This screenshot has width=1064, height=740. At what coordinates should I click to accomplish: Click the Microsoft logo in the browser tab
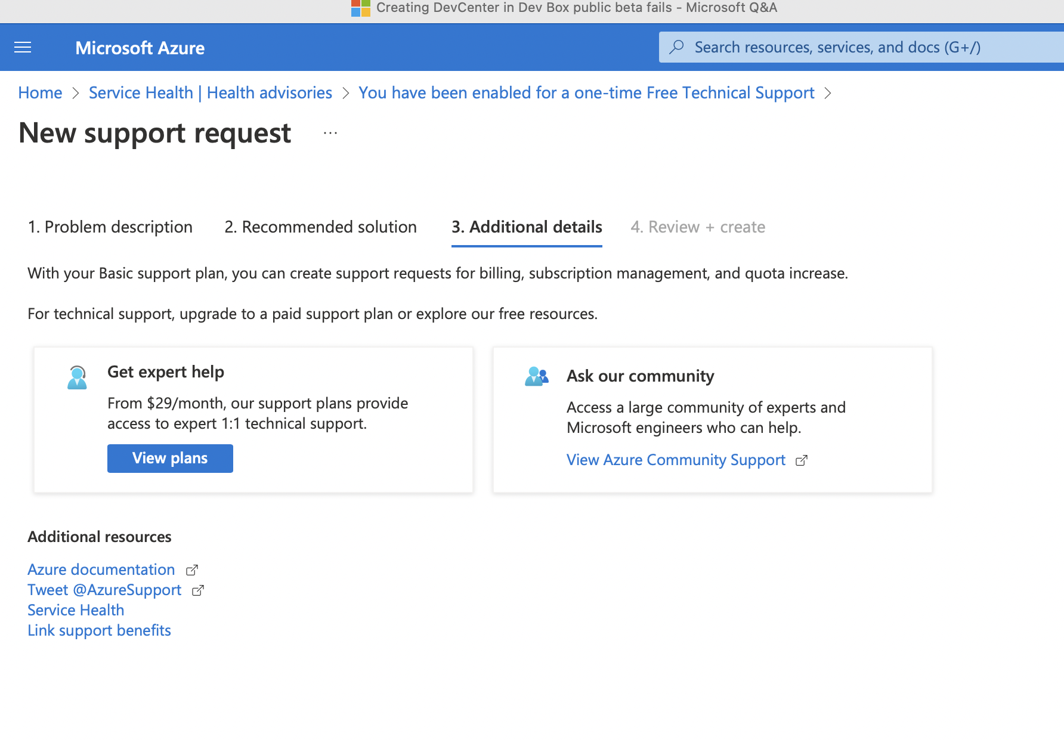click(x=360, y=8)
